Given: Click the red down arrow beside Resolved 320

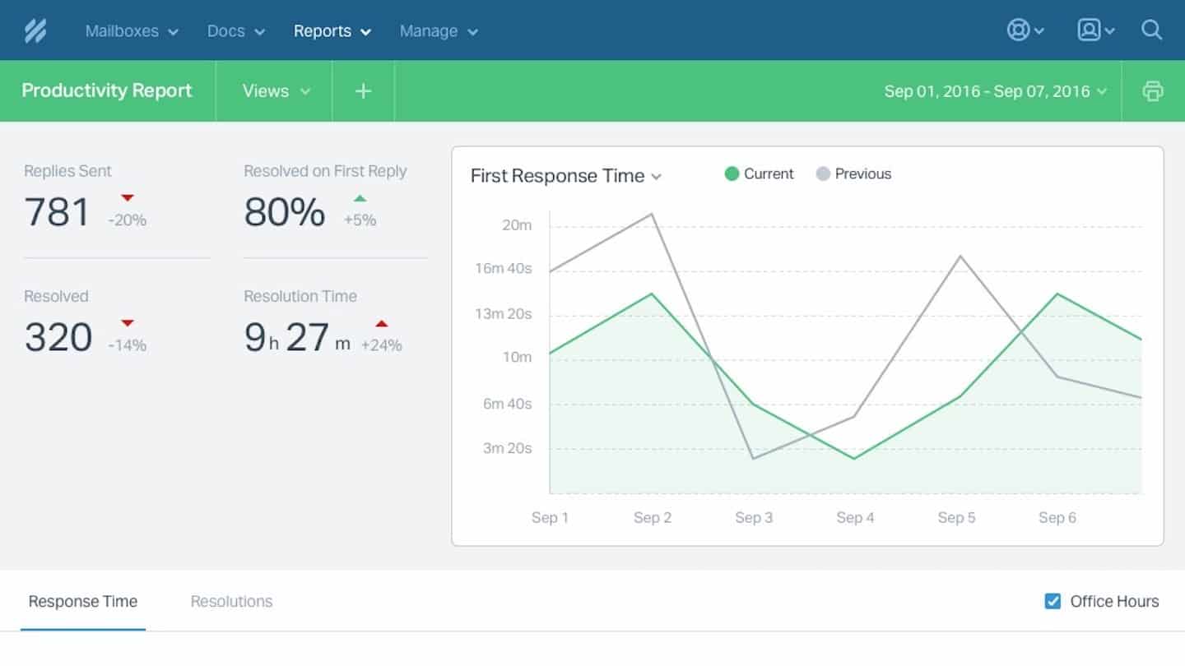Looking at the screenshot, I should [x=128, y=323].
